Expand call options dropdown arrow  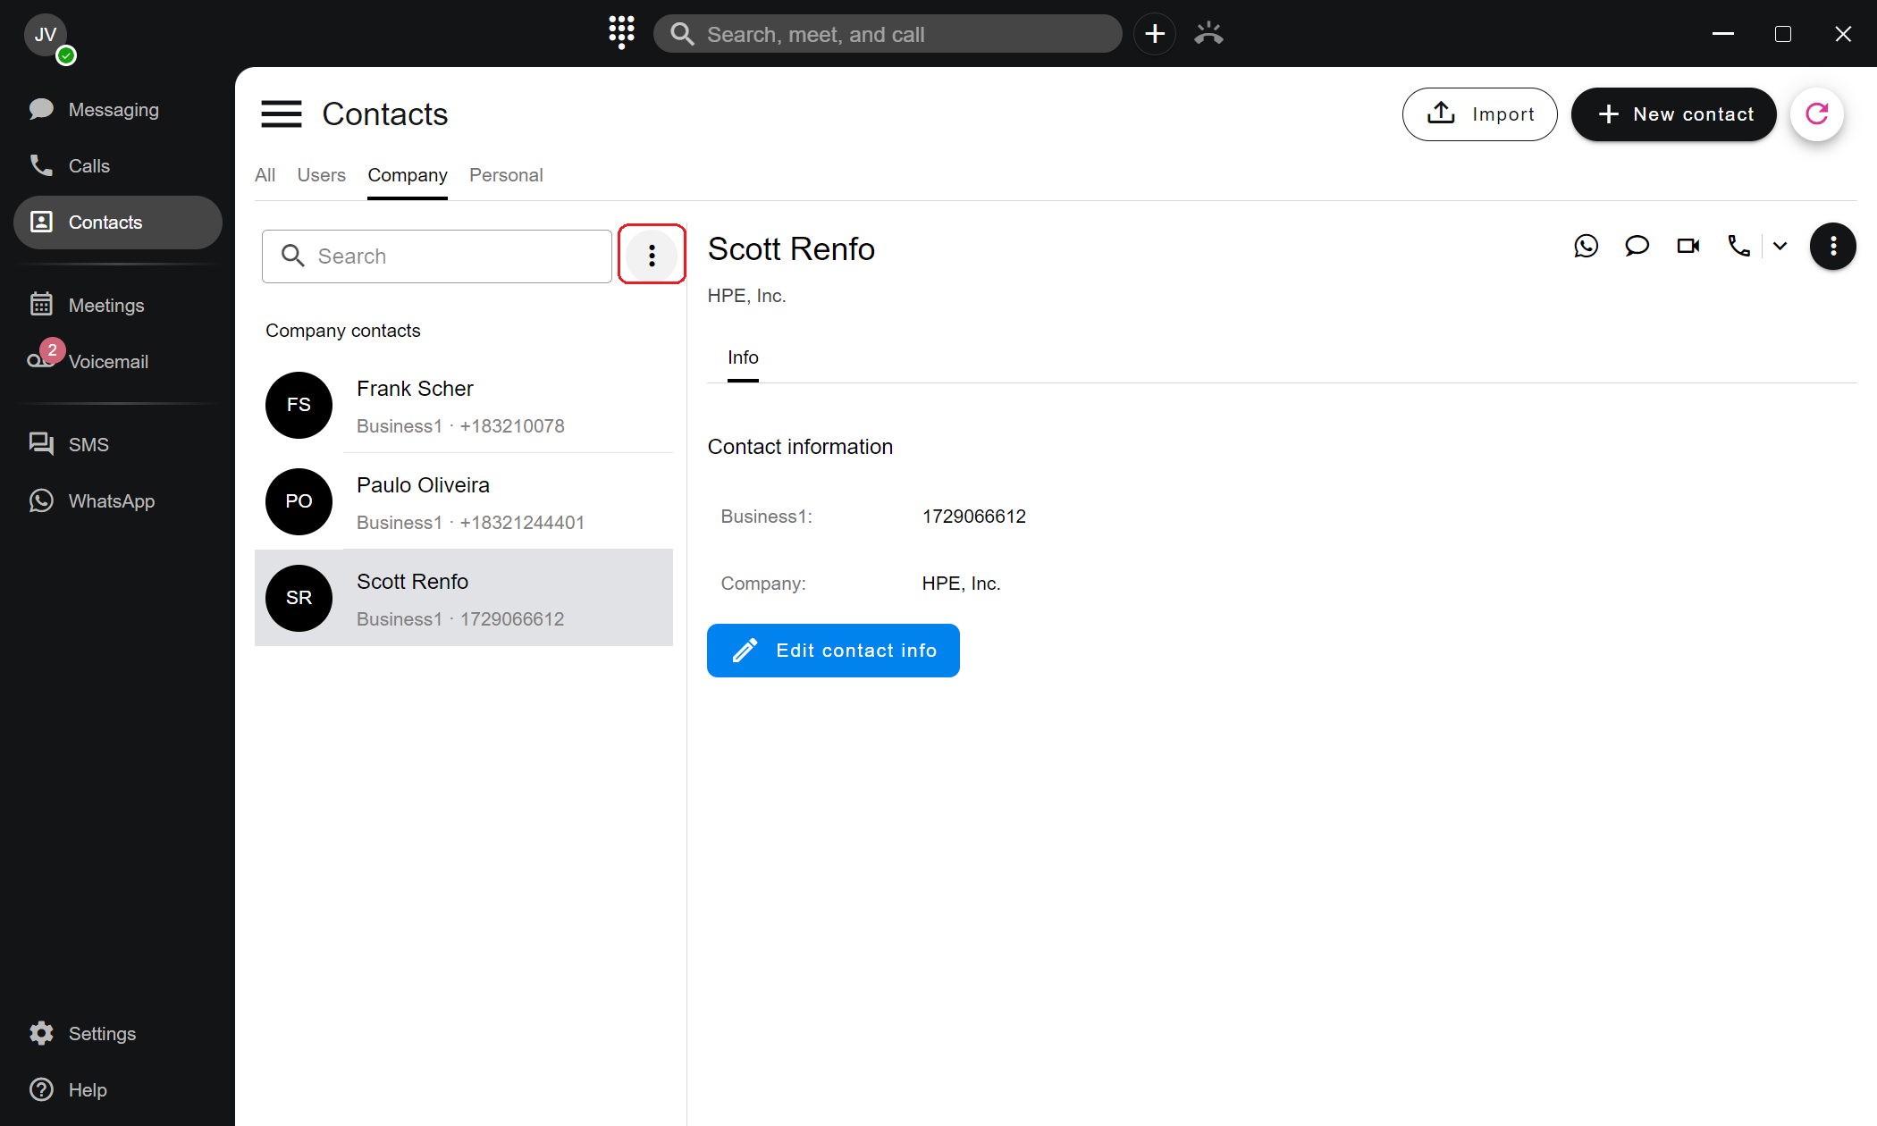[x=1780, y=246]
